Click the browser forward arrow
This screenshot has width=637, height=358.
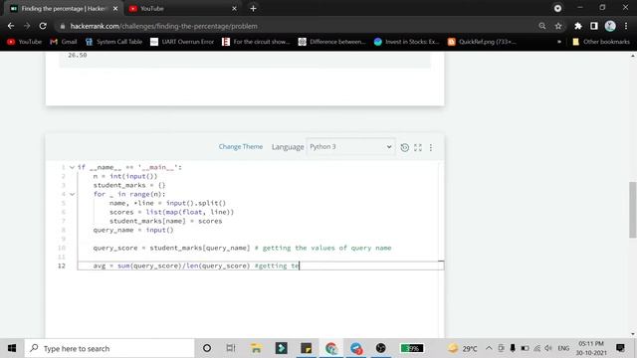coord(27,26)
